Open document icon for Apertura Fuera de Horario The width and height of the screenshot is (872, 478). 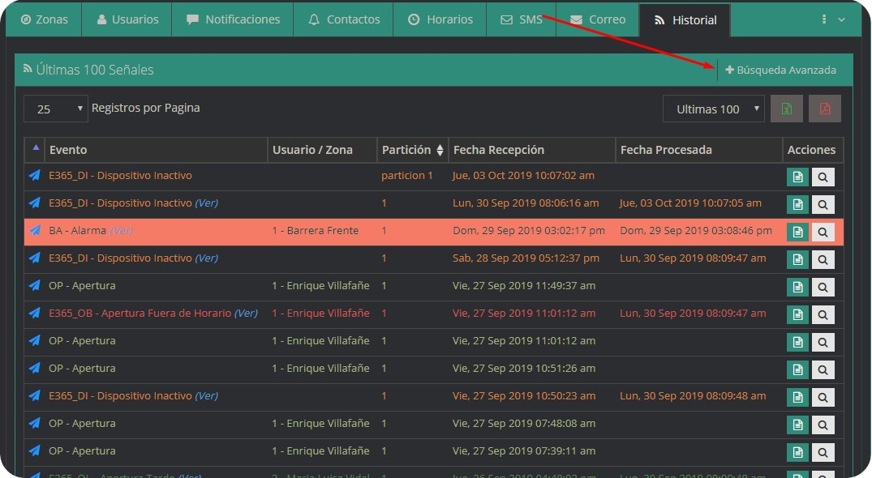(797, 314)
